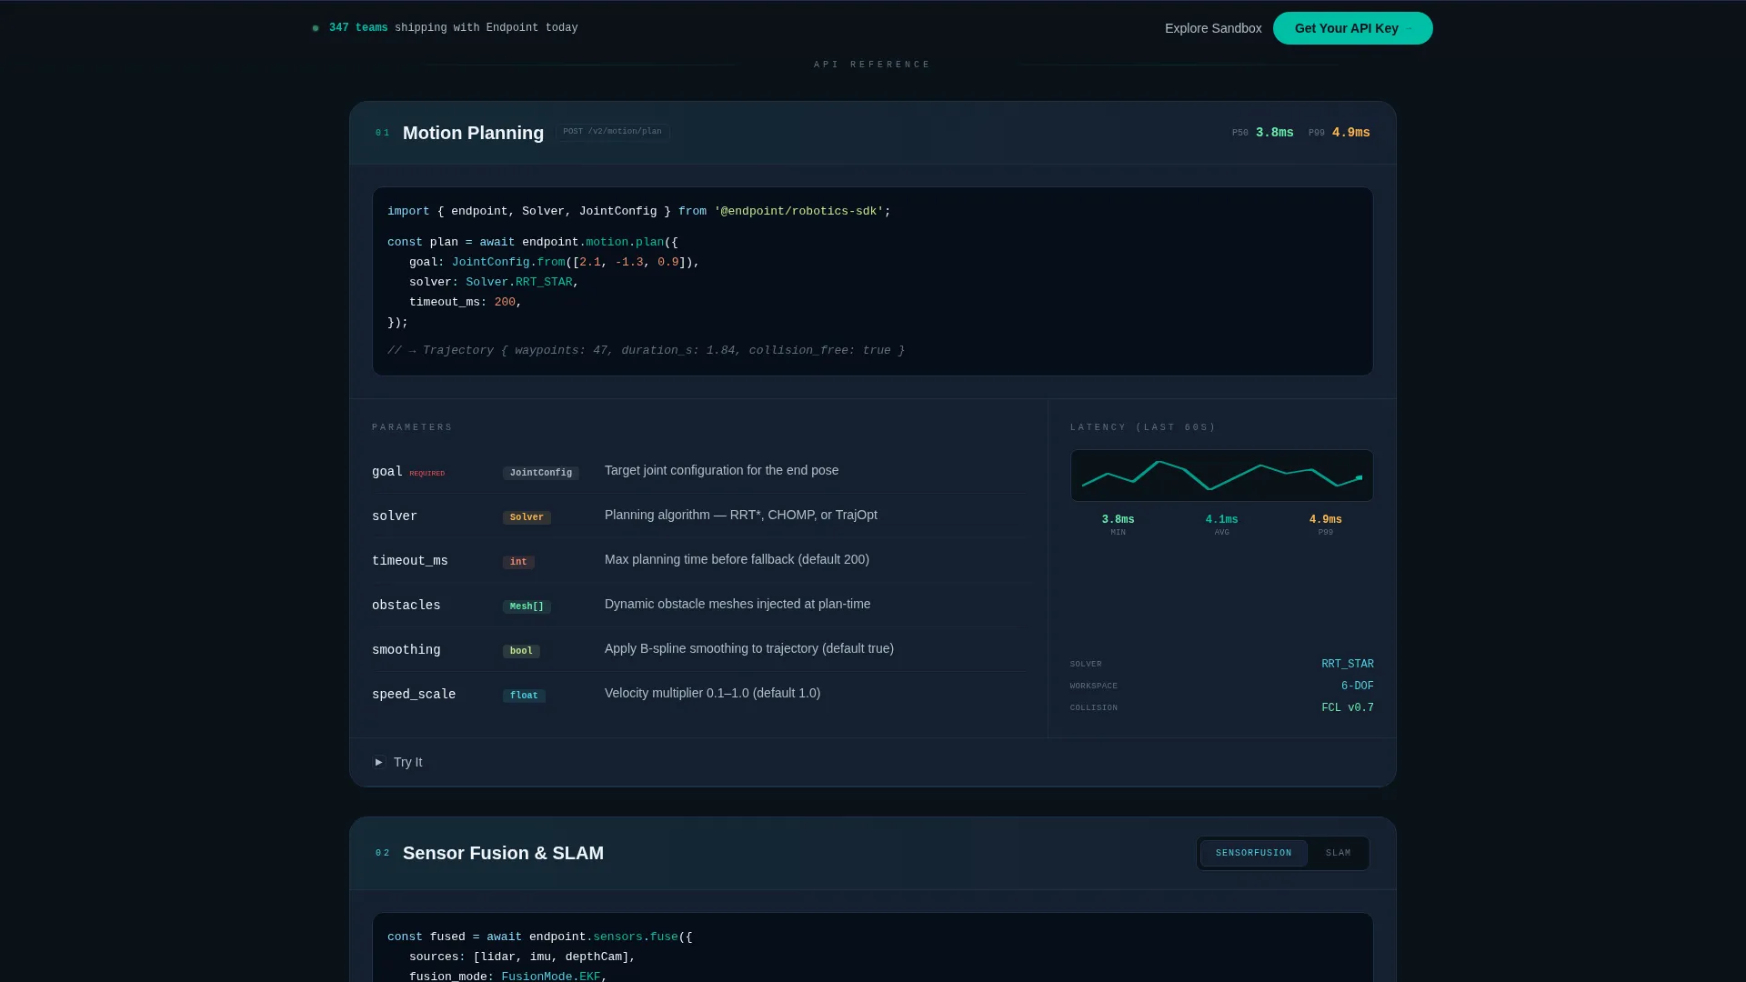Click the POST /v2/motion/plan endpoint badge
This screenshot has height=982, width=1746.
pos(613,132)
